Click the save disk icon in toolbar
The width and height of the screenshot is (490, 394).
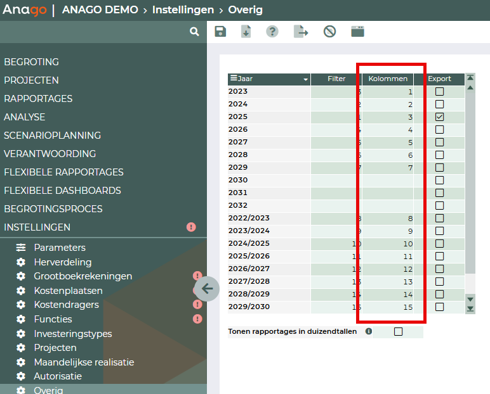click(x=220, y=32)
